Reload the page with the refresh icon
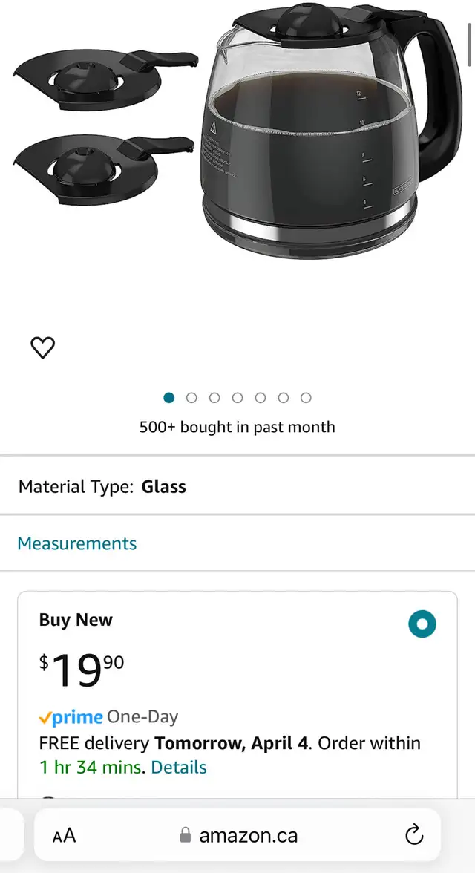The width and height of the screenshot is (475, 873). tap(413, 834)
